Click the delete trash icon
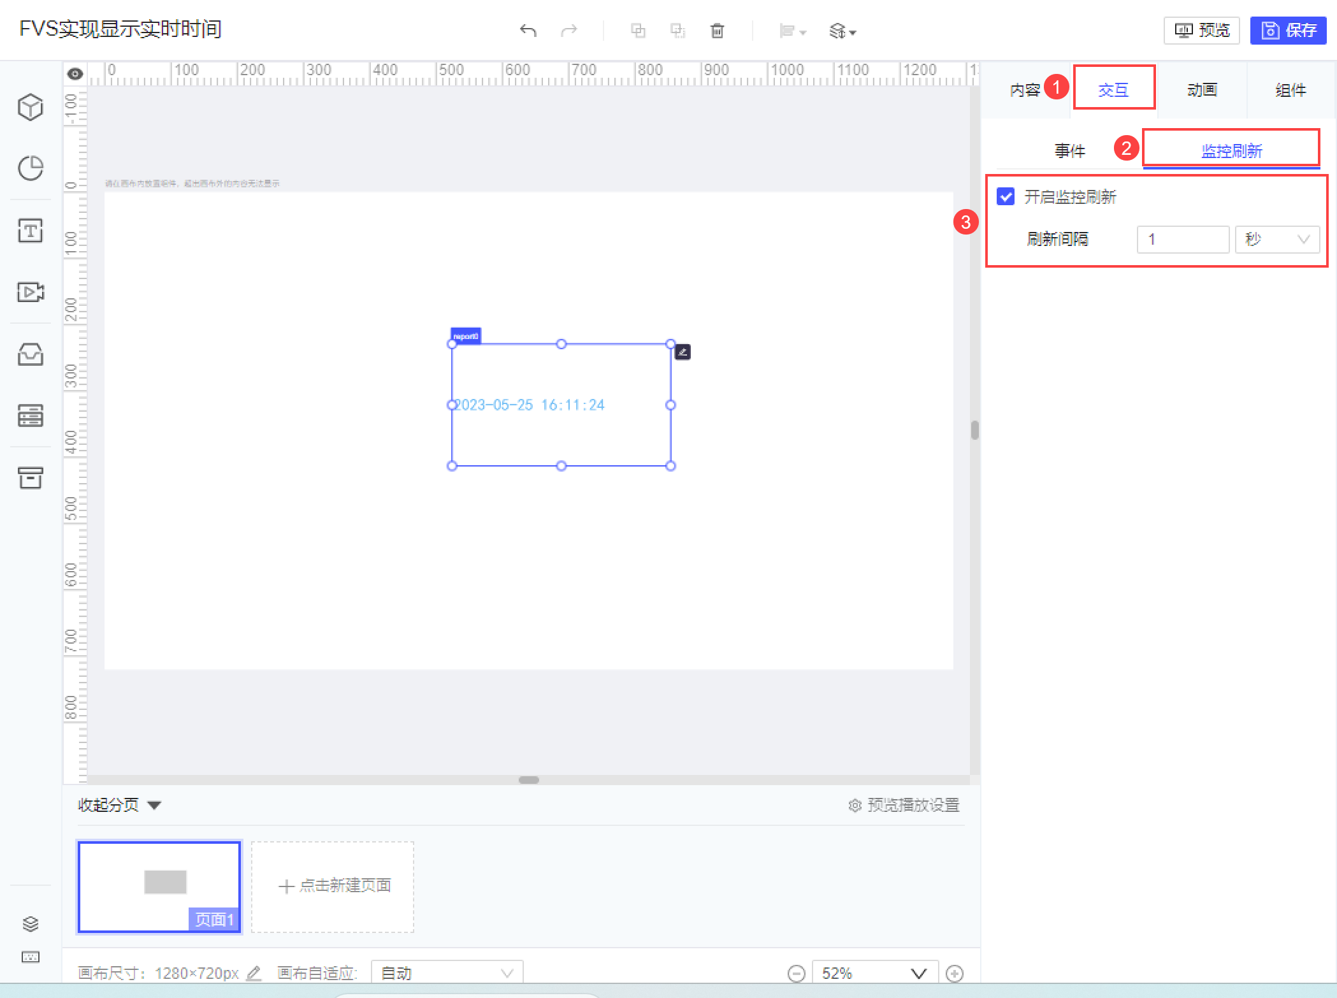Image resolution: width=1337 pixels, height=998 pixels. pyautogui.click(x=717, y=30)
